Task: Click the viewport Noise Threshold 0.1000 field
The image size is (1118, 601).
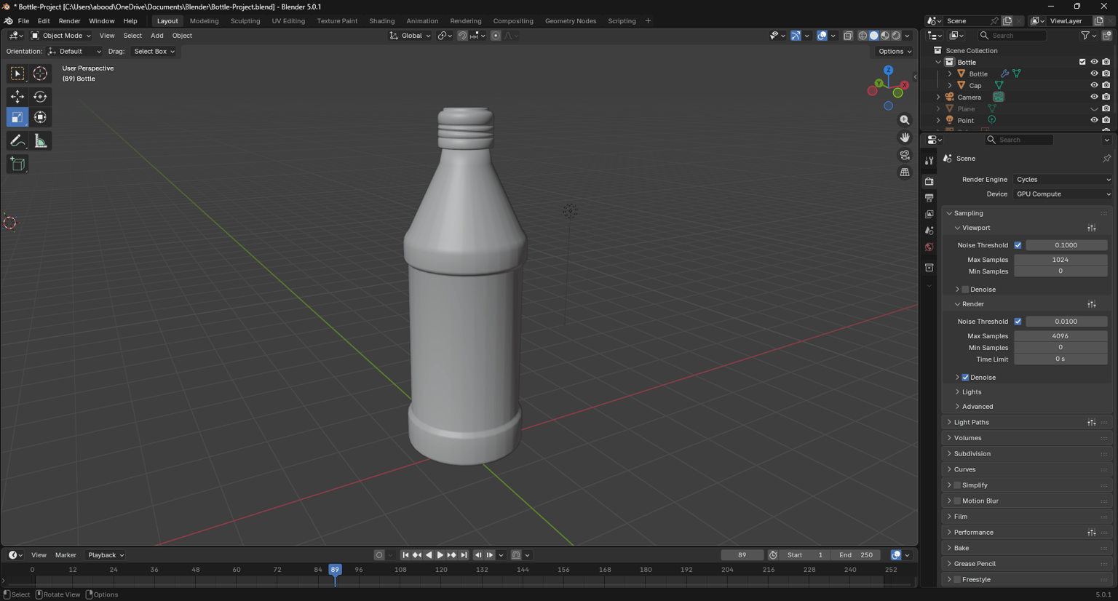Action: [1066, 245]
